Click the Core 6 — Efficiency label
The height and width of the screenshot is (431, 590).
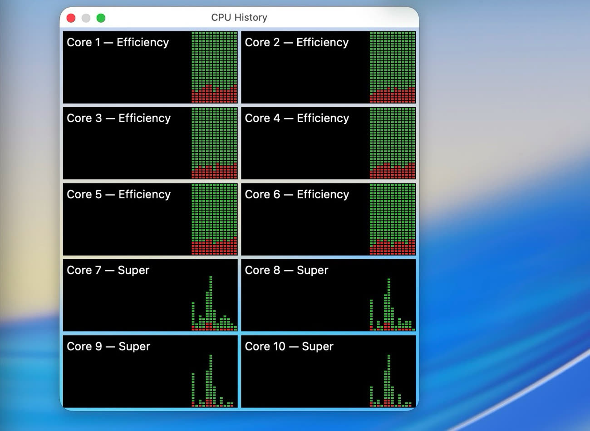pyautogui.click(x=297, y=195)
